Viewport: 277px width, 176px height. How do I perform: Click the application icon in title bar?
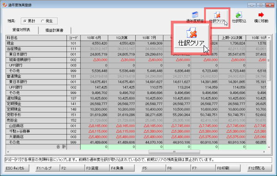(5, 5)
